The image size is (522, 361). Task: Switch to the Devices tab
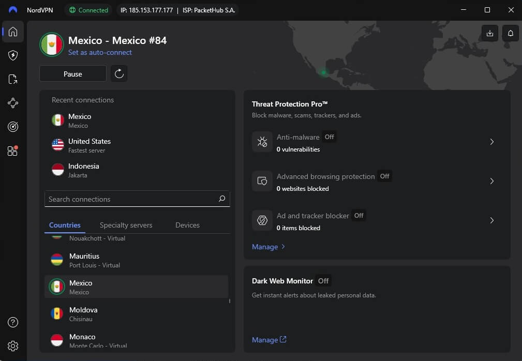click(187, 225)
